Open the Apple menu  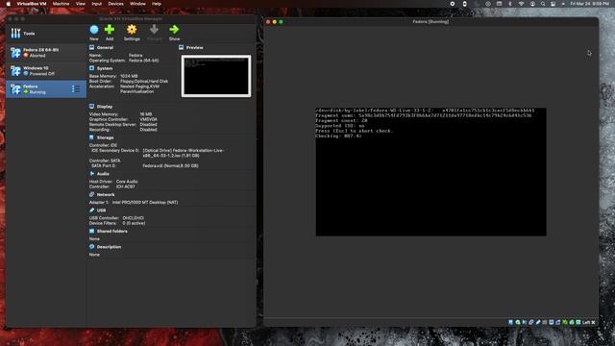[9, 4]
